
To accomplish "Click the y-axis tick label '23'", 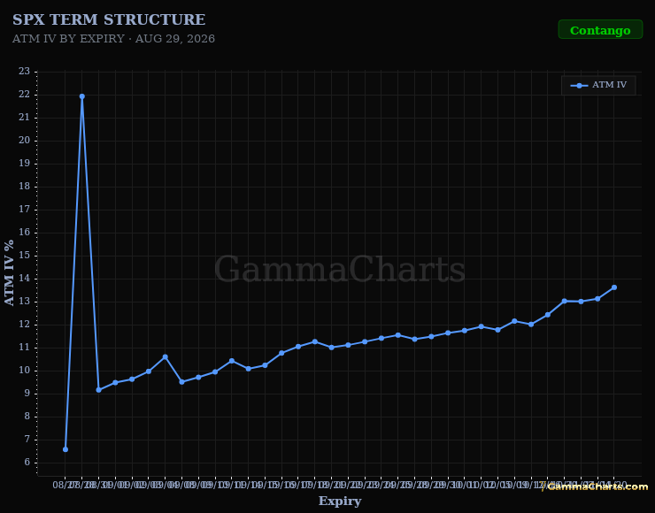I will pos(25,72).
